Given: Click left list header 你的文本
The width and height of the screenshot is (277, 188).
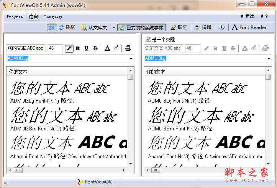Looking at the screenshot, I should tap(67, 72).
